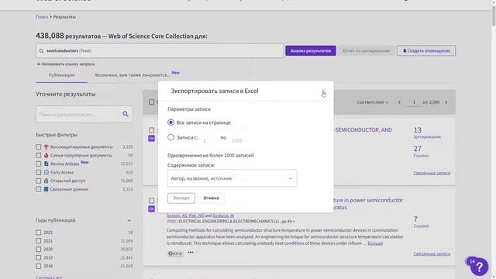This screenshot has height=279, width=496.
Task: Open 'Возможно, вам также понравится' tab
Action: (x=133, y=75)
